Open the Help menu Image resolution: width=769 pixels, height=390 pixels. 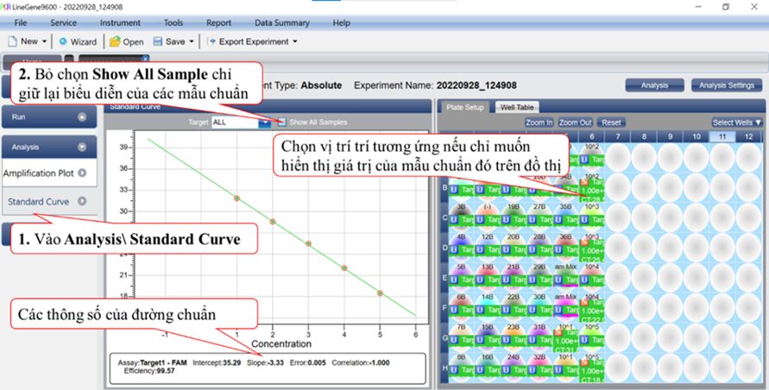(x=341, y=22)
